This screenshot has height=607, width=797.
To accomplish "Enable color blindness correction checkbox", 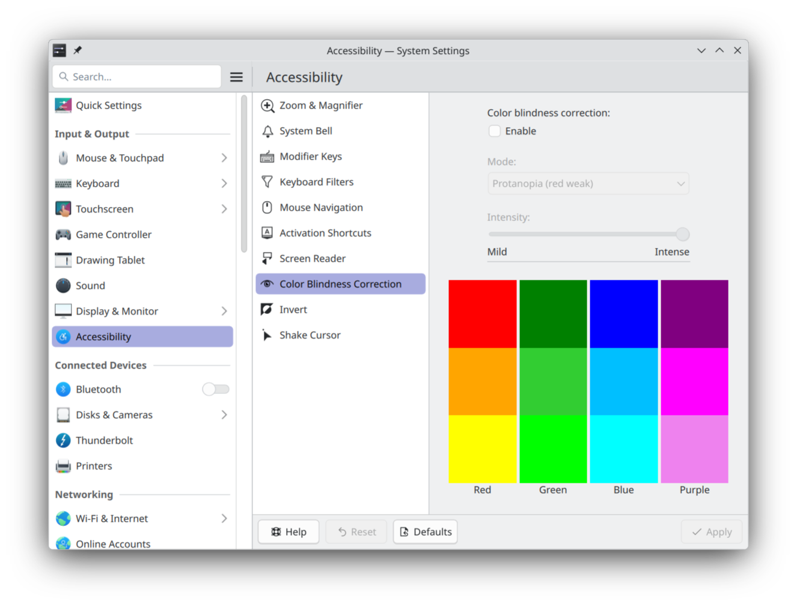I will 495,131.
